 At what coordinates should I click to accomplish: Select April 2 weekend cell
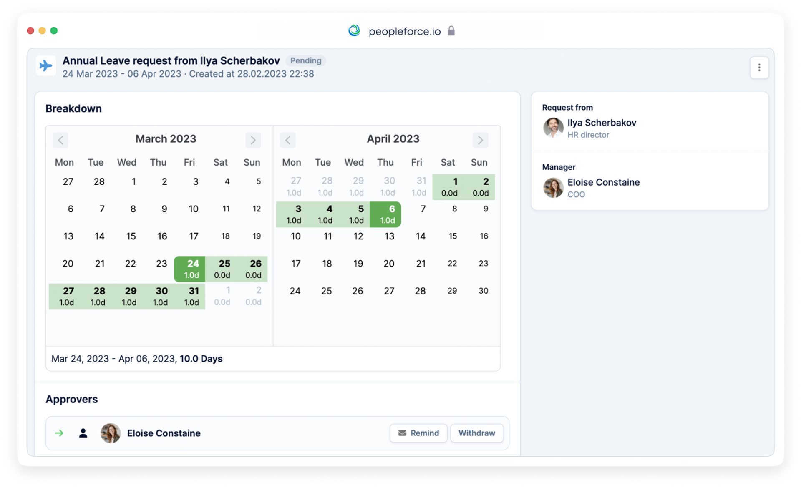coord(479,187)
